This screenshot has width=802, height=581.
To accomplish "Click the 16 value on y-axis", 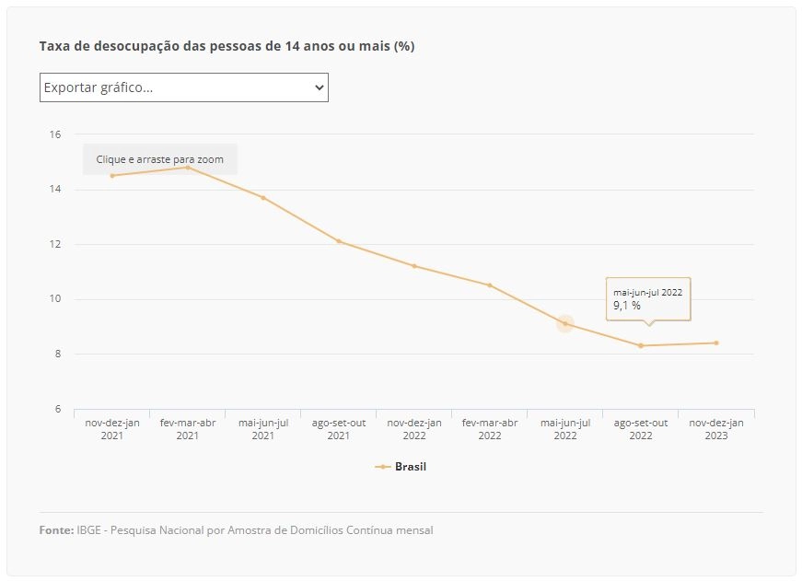I will click(54, 134).
